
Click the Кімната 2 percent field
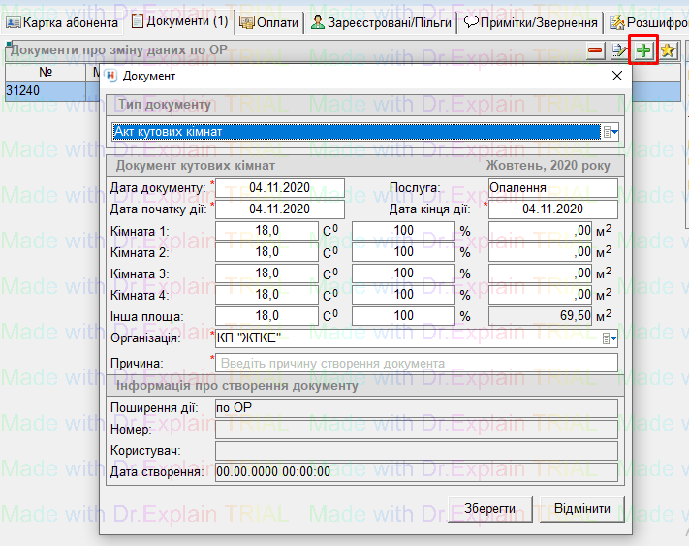tap(403, 252)
